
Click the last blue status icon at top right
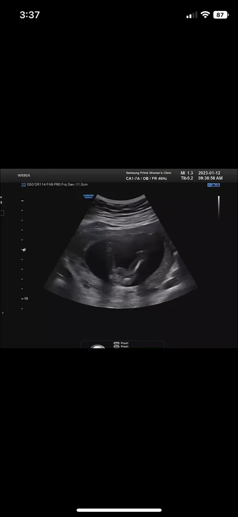217,185
